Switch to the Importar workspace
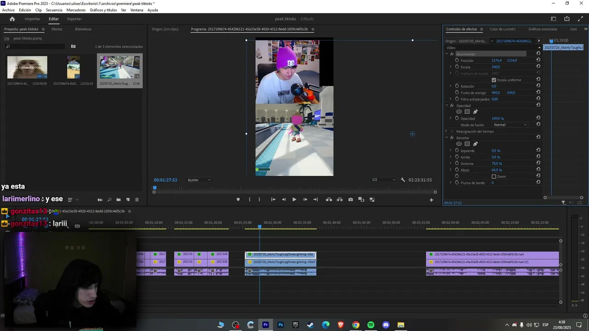Viewport: 589px width, 331px height. coord(32,19)
